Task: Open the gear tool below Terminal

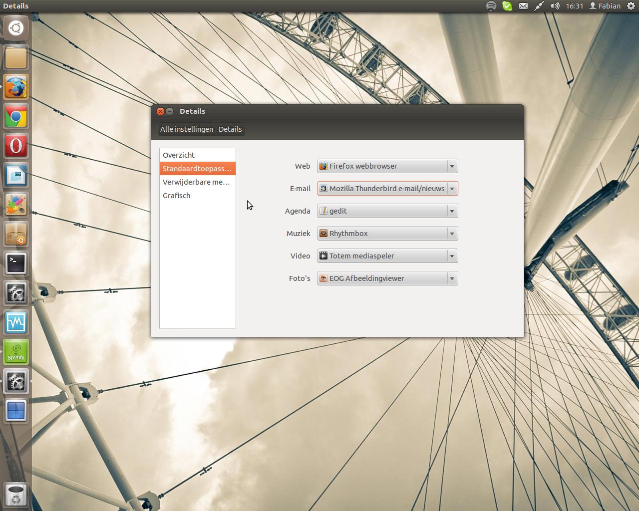Action: tap(16, 293)
